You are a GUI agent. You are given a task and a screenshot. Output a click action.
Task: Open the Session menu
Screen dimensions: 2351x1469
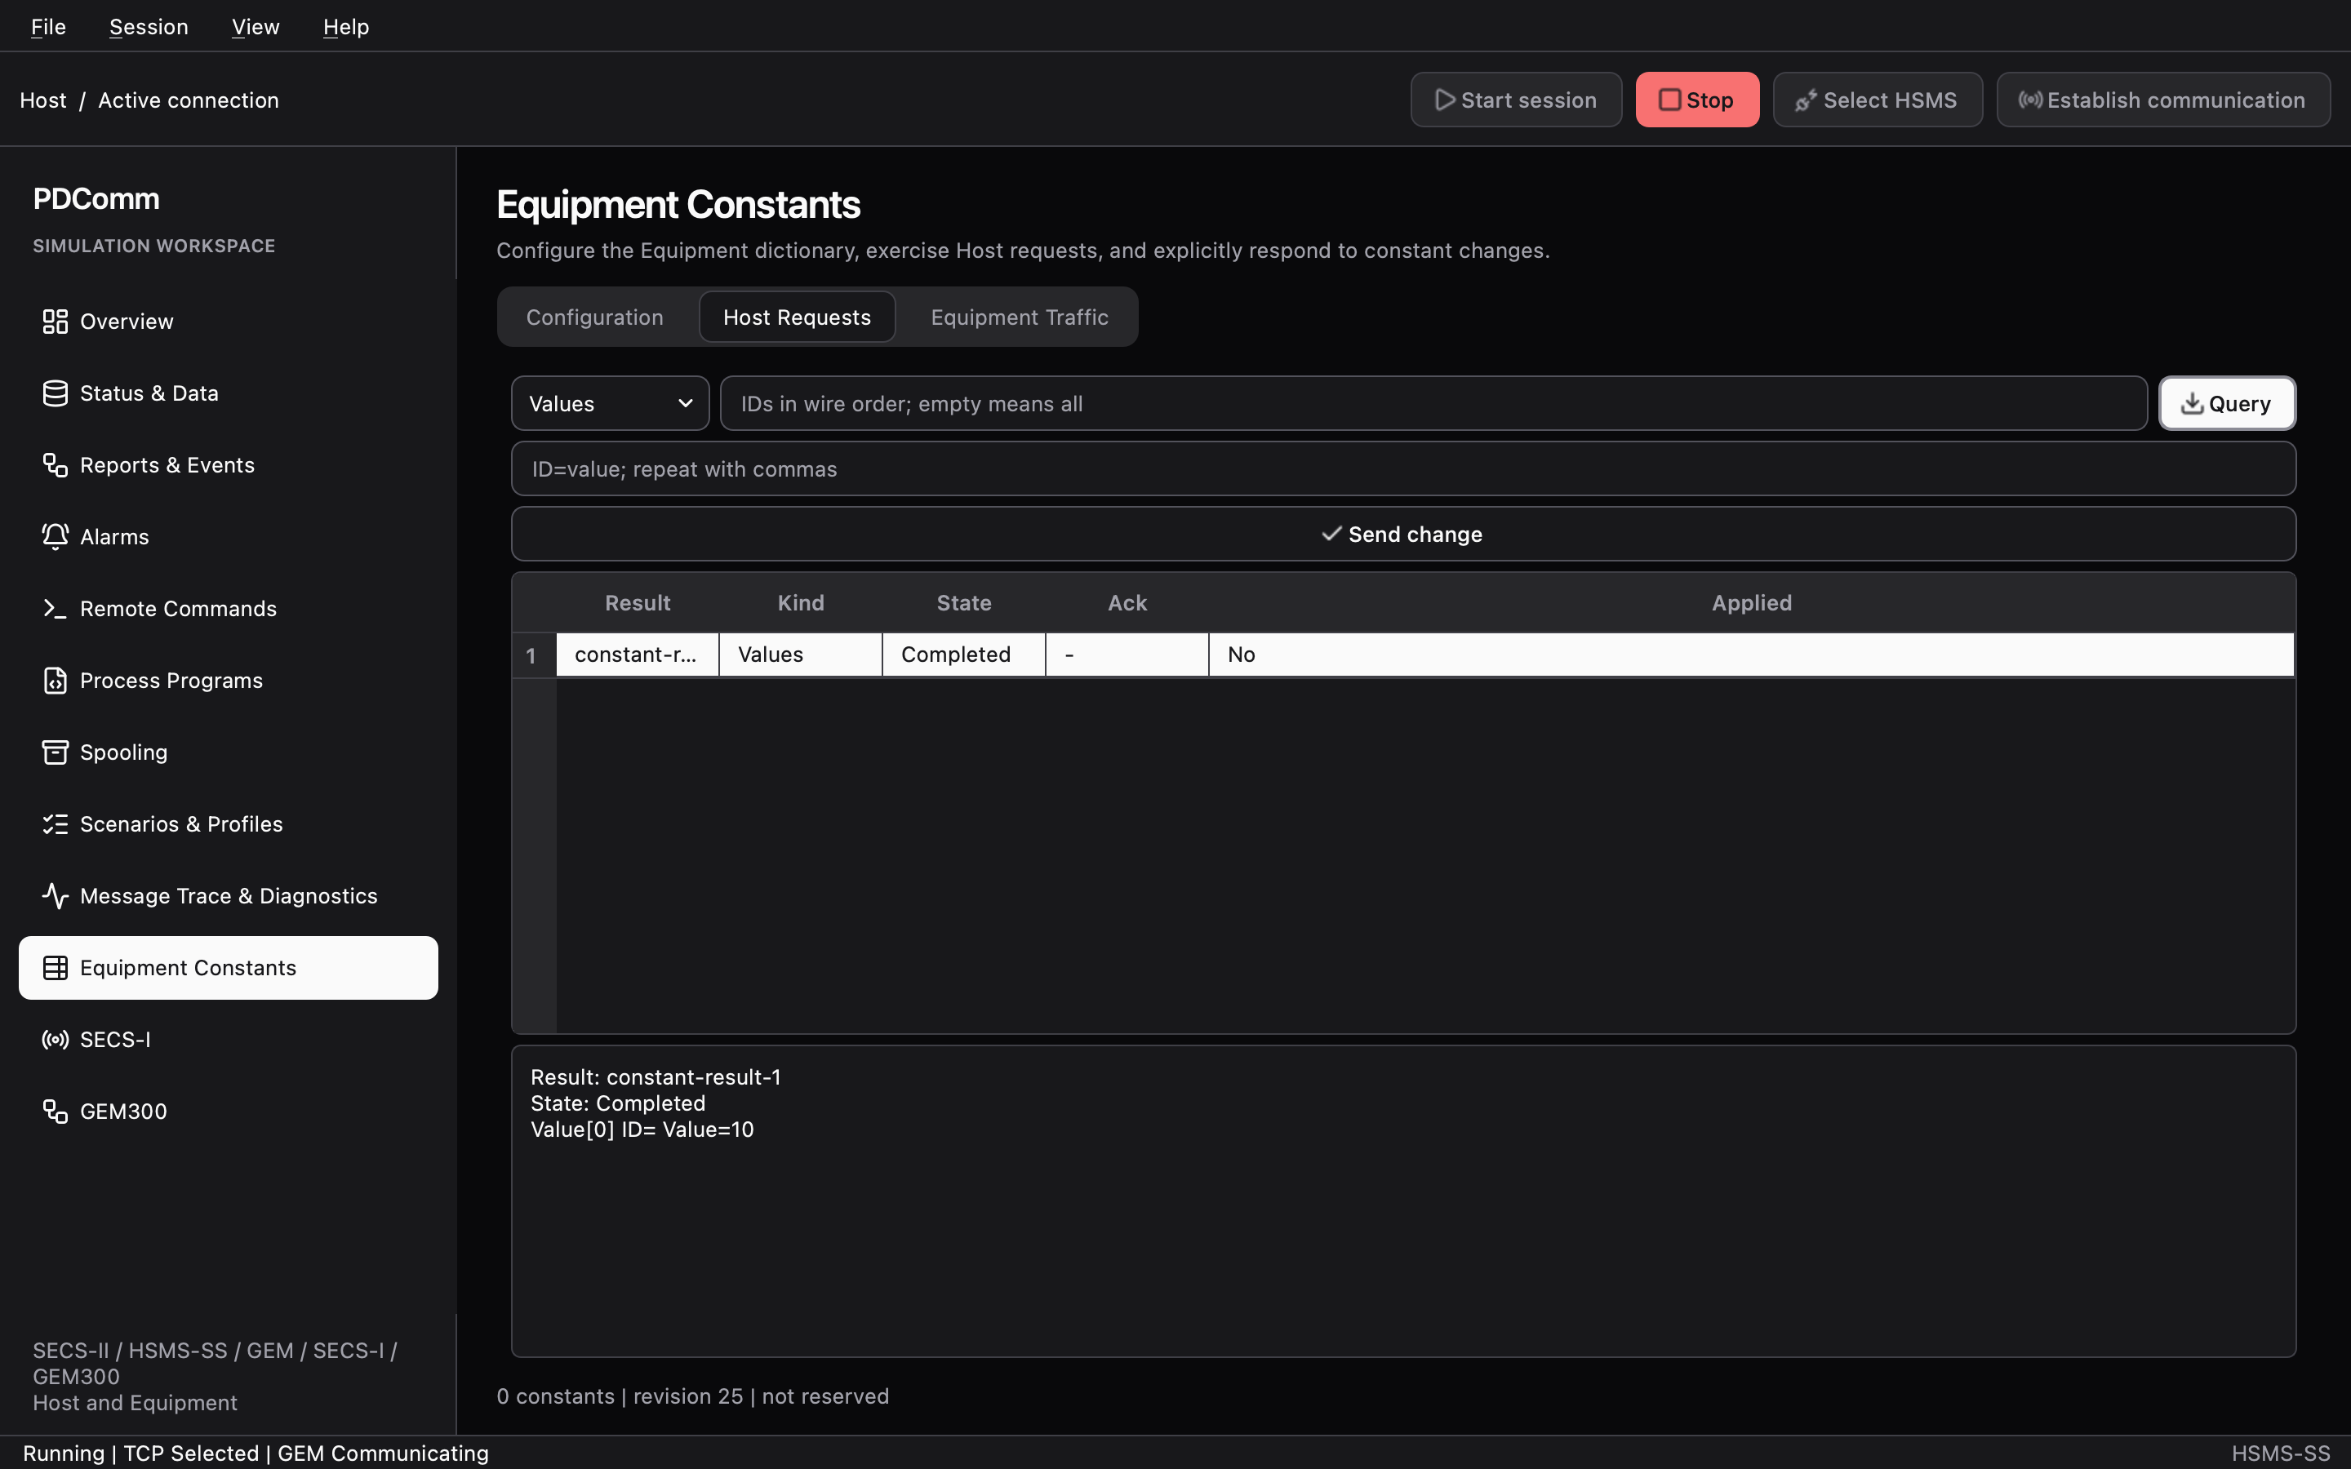[149, 26]
